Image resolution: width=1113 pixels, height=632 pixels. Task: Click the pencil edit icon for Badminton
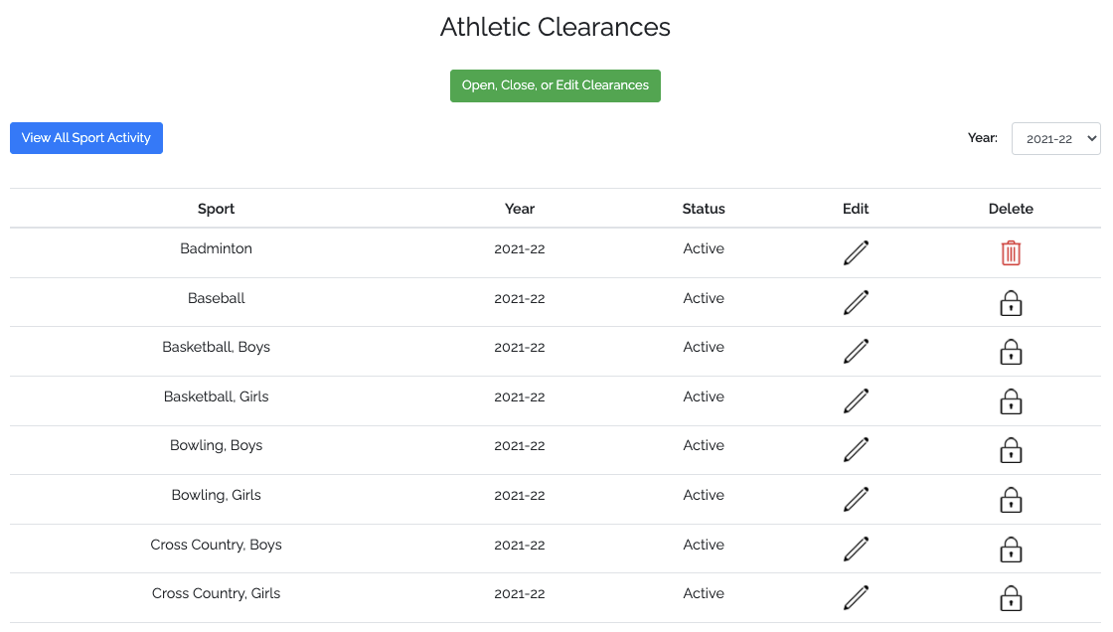coord(856,252)
